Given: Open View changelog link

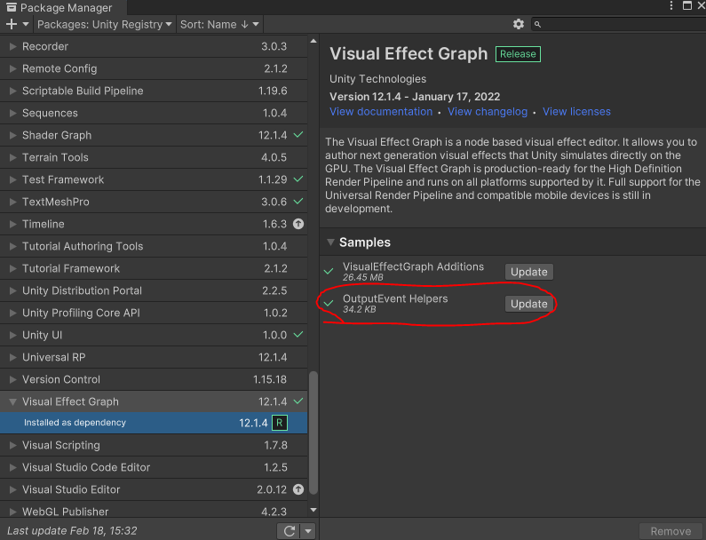Looking at the screenshot, I should [x=488, y=112].
